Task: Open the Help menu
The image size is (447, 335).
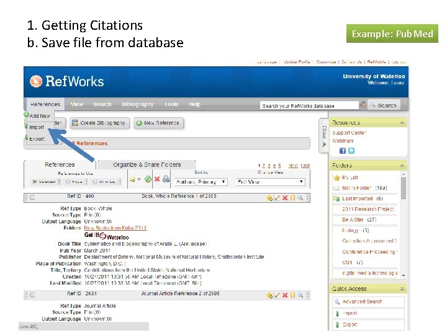Action: click(194, 104)
